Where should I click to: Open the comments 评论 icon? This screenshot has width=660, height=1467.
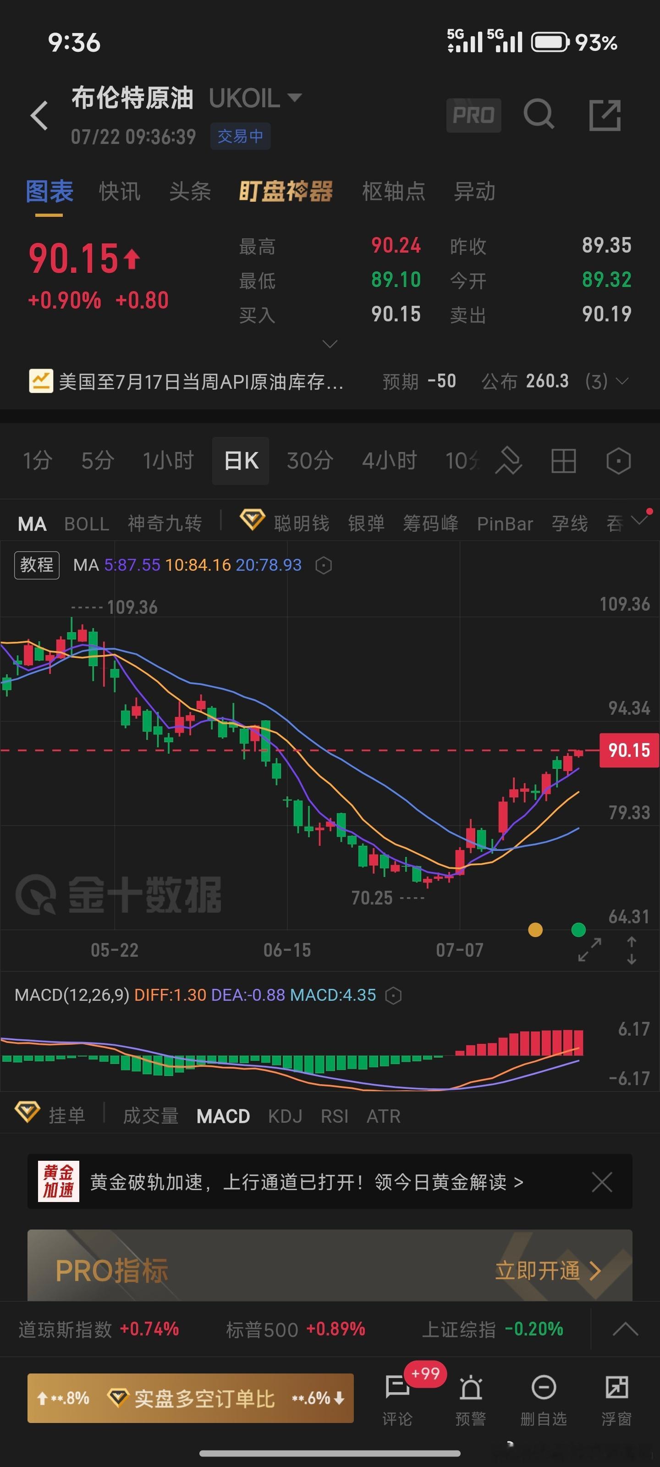pos(397,1387)
